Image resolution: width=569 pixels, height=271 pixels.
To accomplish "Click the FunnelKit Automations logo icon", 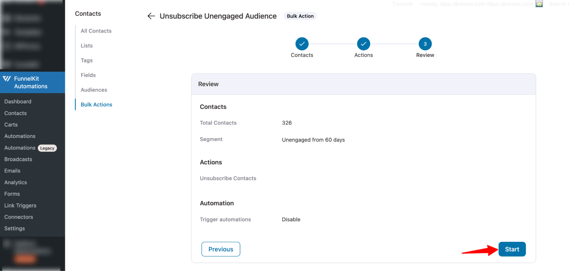I will coord(7,79).
